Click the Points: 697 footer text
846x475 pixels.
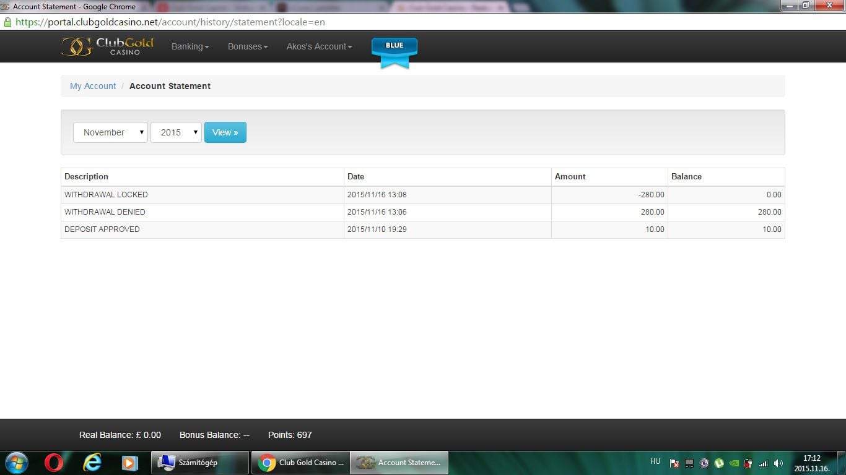(290, 435)
